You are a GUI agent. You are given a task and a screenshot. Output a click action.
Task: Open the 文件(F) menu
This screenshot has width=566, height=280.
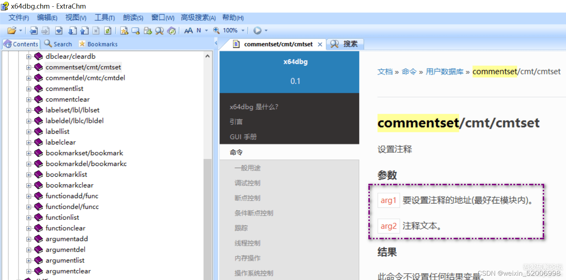click(x=19, y=18)
